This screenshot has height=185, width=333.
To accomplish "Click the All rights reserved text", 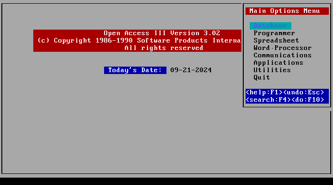I will coord(164,48).
